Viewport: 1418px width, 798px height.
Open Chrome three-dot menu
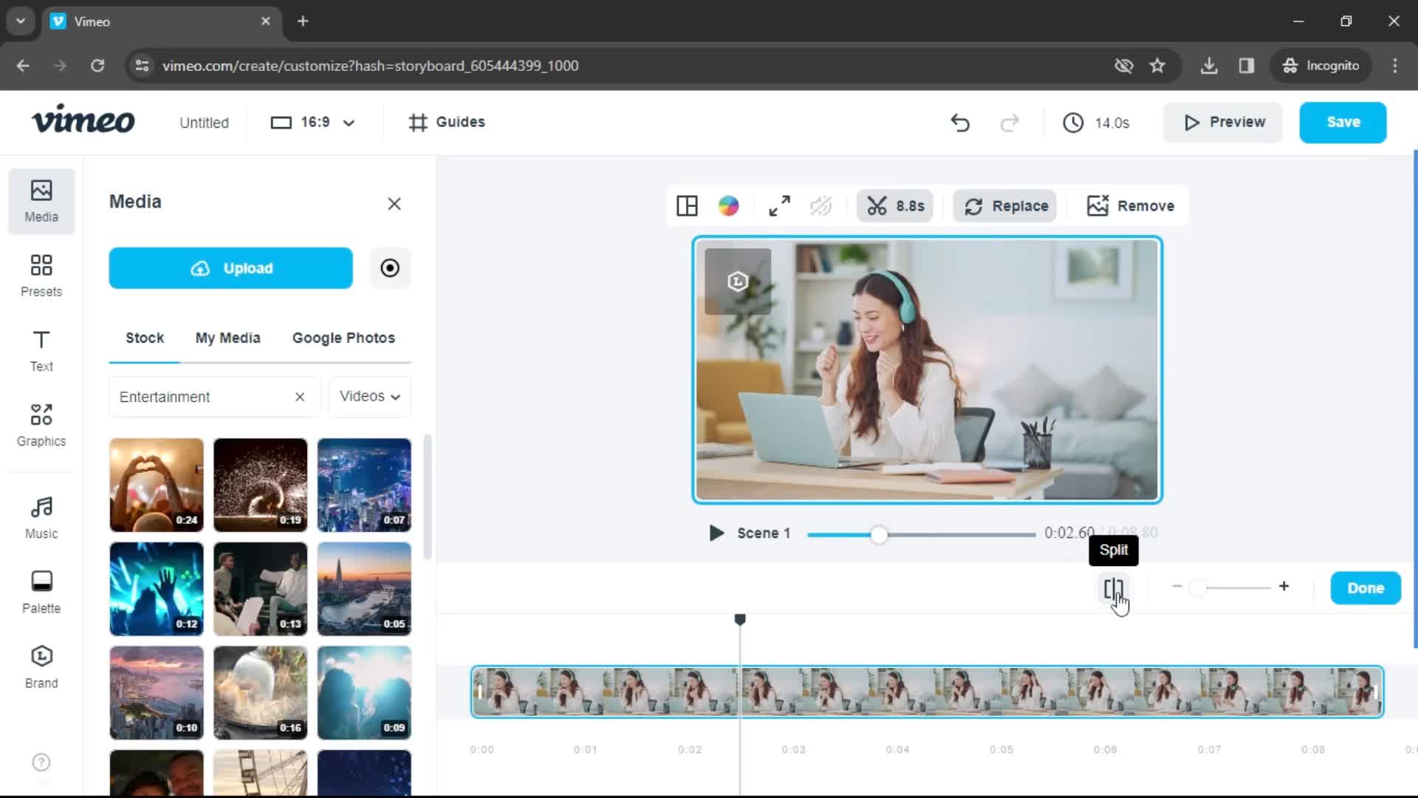[1395, 66]
